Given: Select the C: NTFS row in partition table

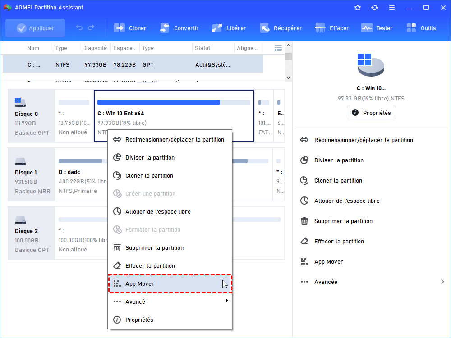Looking at the screenshot, I should pyautogui.click(x=133, y=64).
